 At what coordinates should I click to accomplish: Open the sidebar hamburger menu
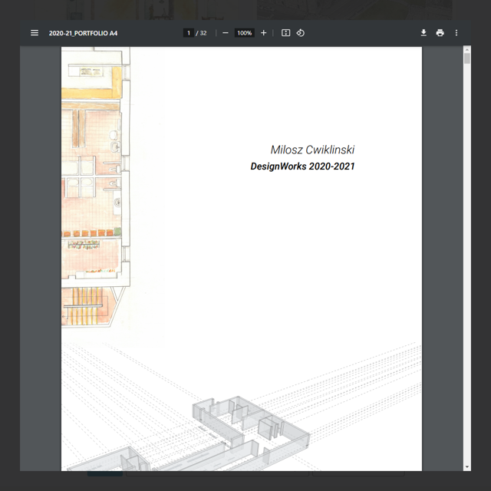click(x=35, y=33)
